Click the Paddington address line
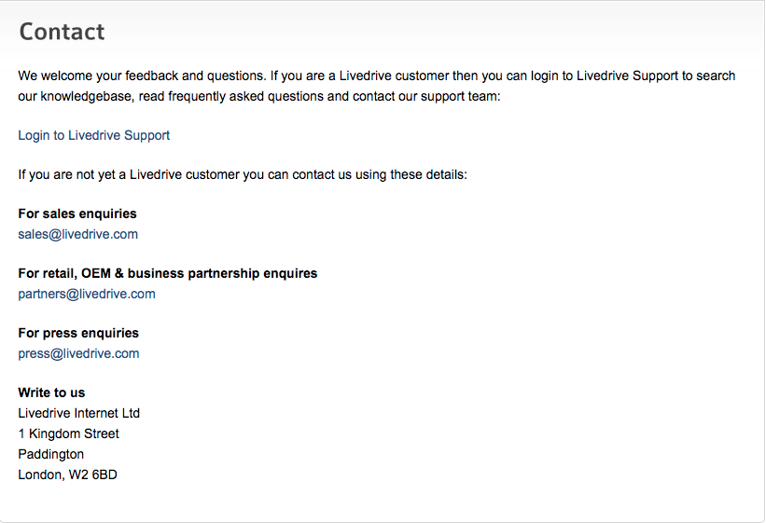 (x=50, y=454)
